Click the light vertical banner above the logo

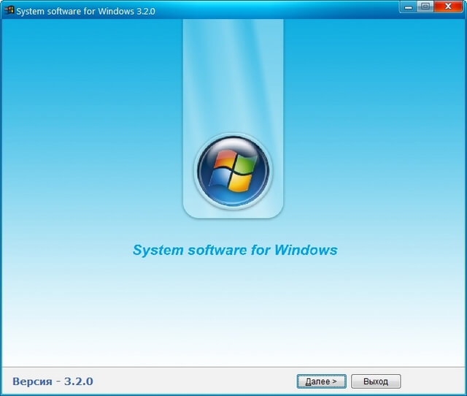tap(233, 73)
